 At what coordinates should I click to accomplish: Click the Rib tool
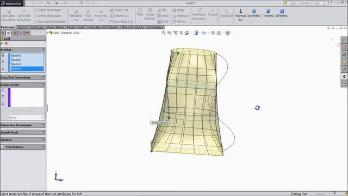162,10
